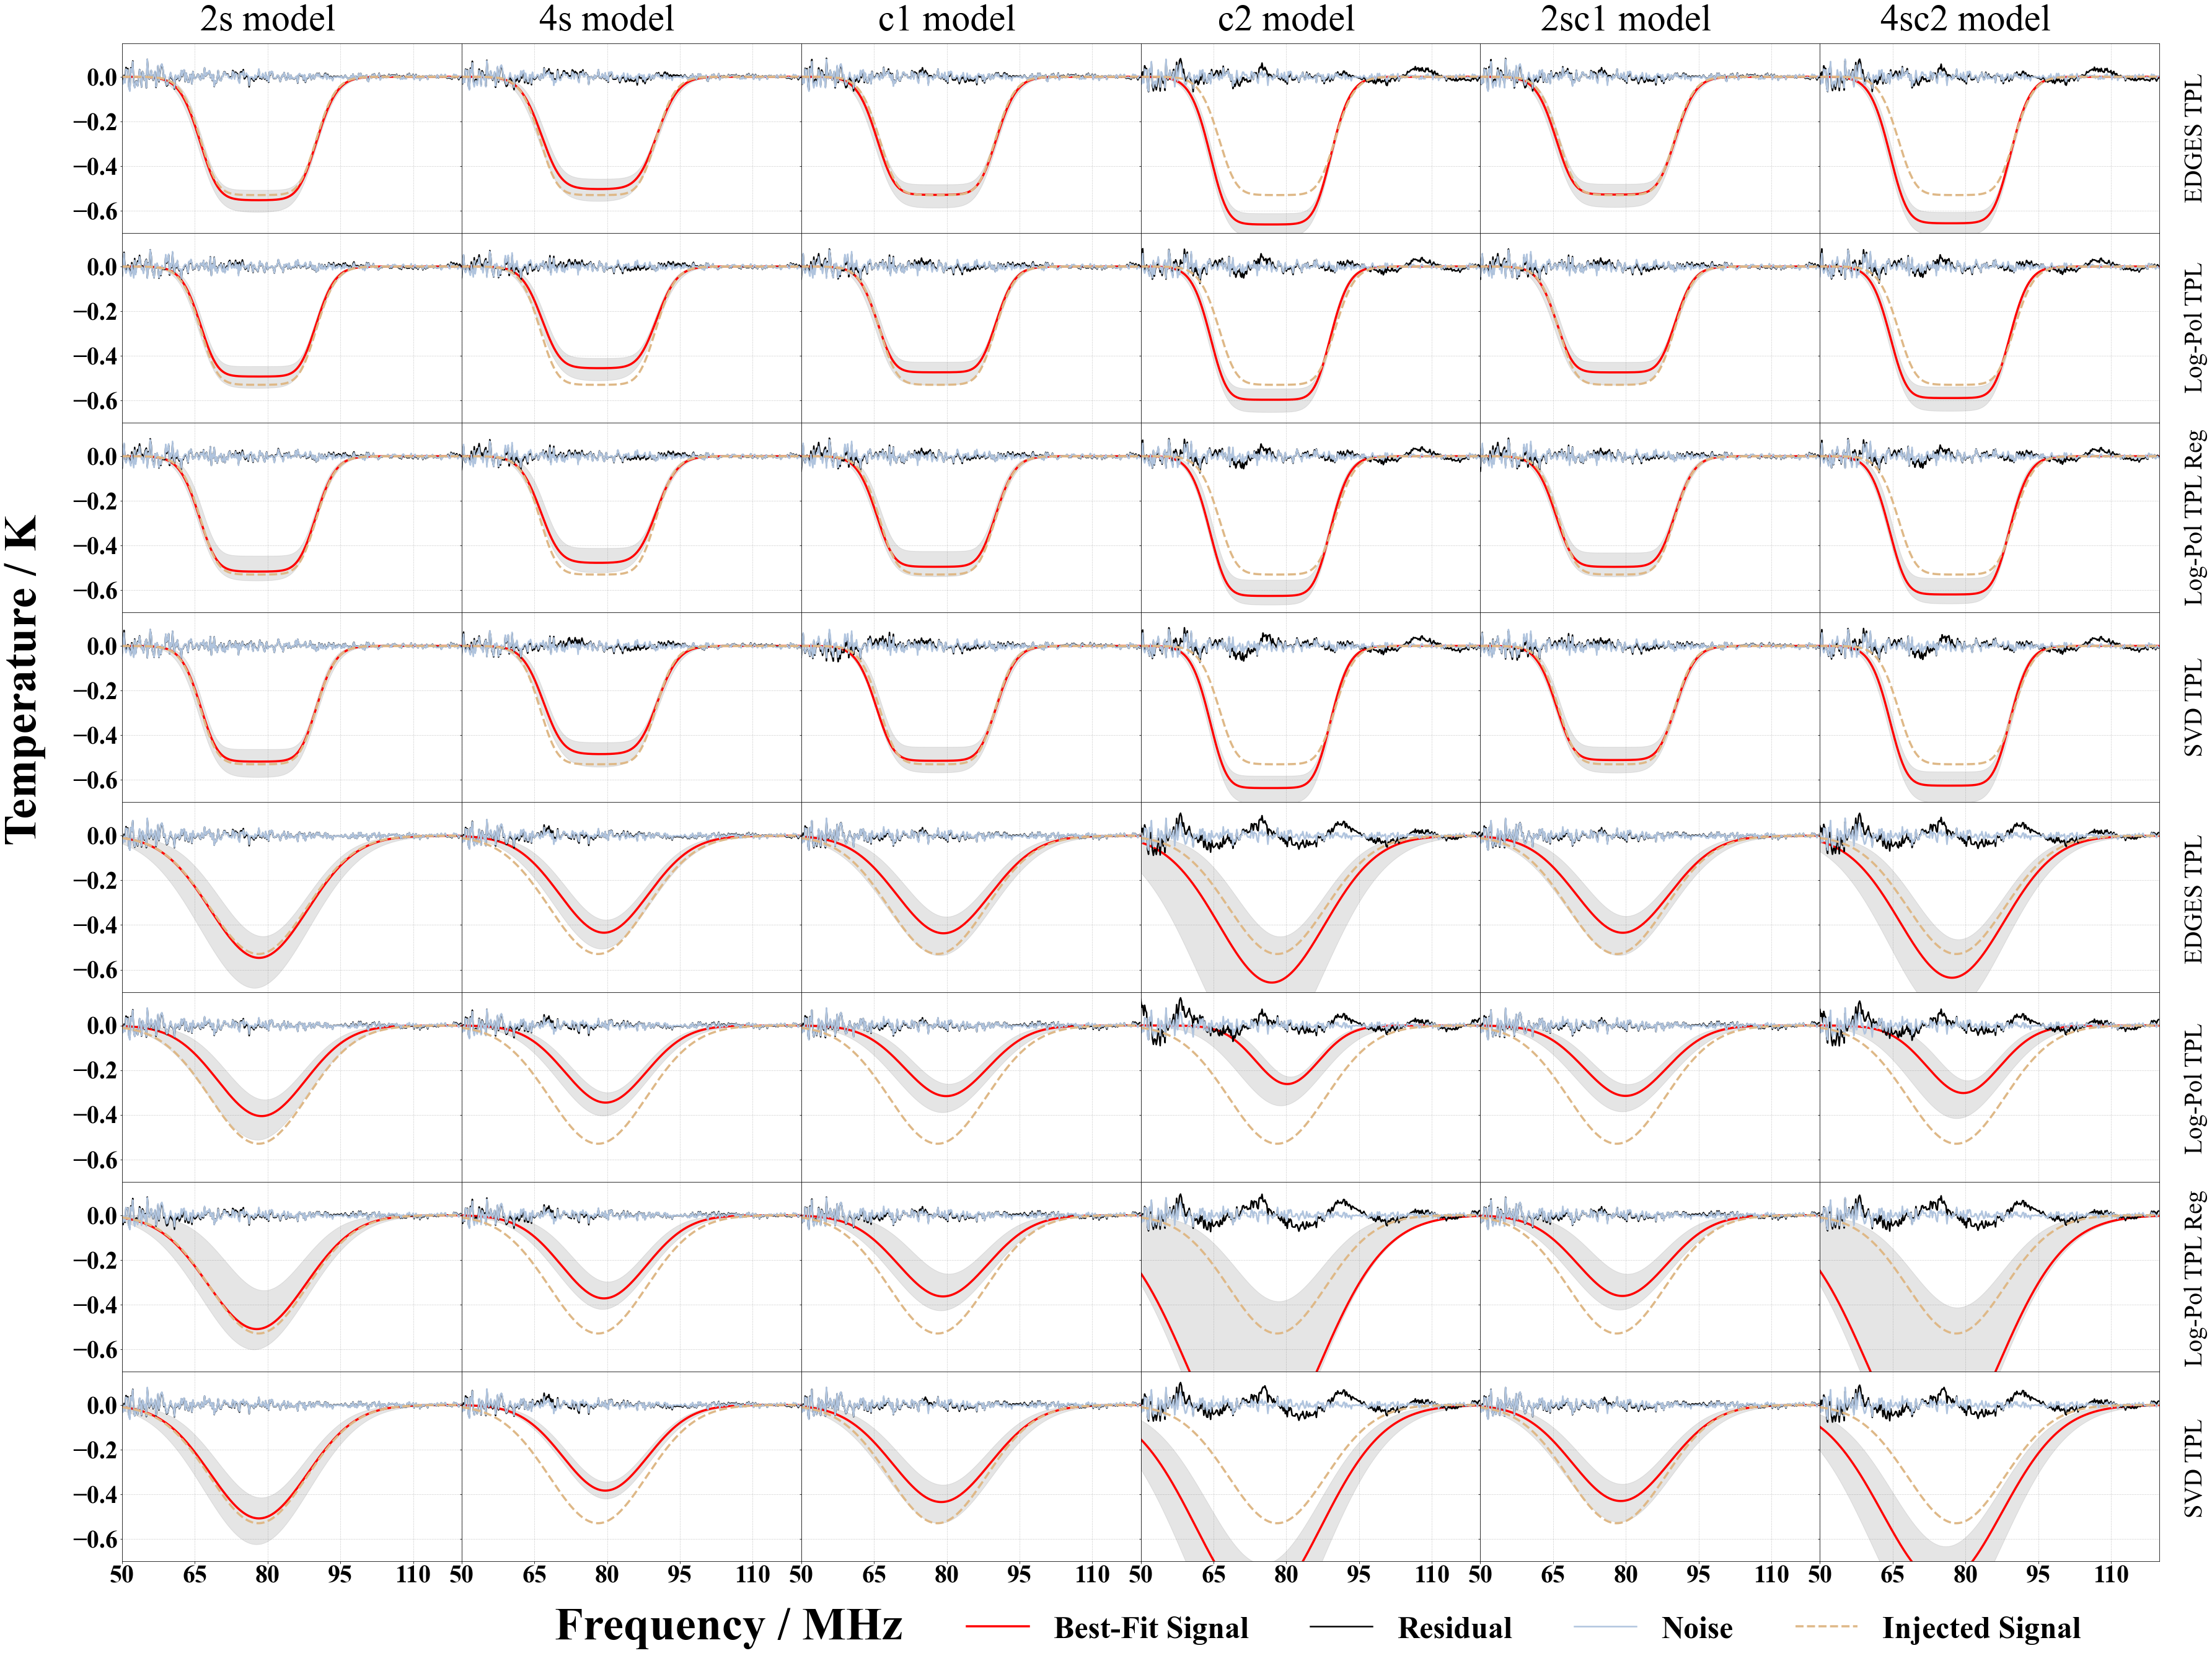Click the light blue Noise legend line
The width and height of the screenshot is (2212, 1661).
coord(1606,1628)
